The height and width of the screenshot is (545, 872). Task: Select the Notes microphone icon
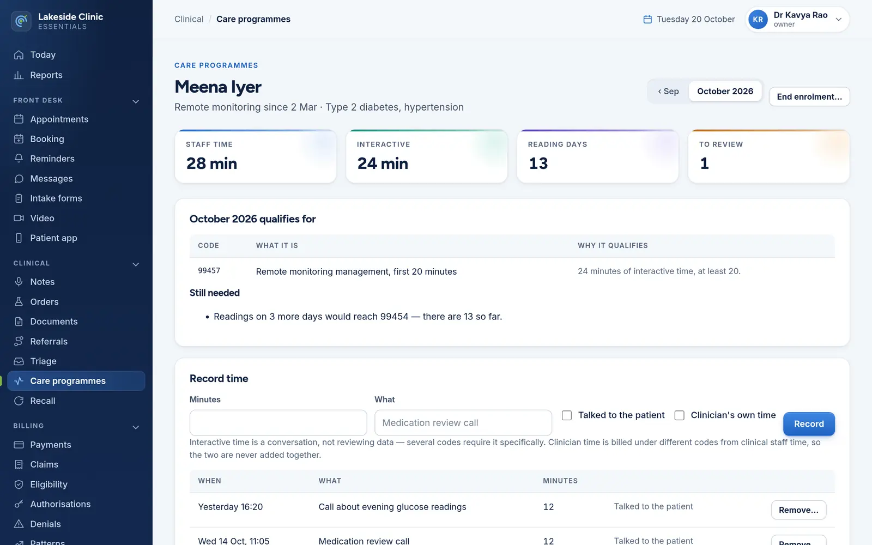[19, 282]
